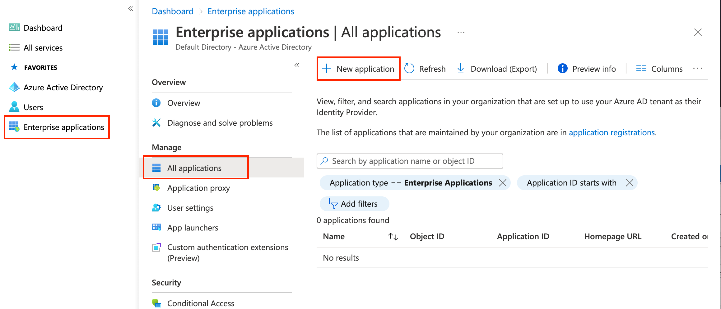Click the Custom authentication extensions icon
721x309 pixels.
coord(156,247)
